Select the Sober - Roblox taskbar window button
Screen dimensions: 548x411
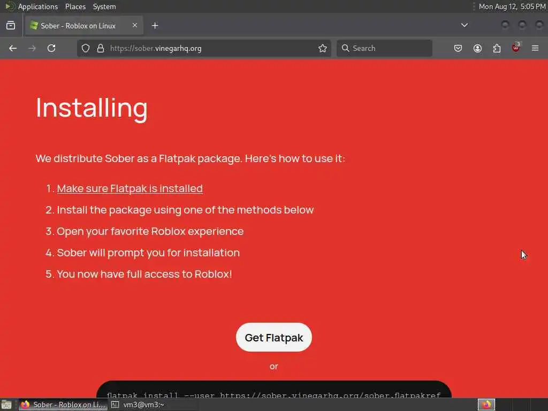tap(63, 405)
